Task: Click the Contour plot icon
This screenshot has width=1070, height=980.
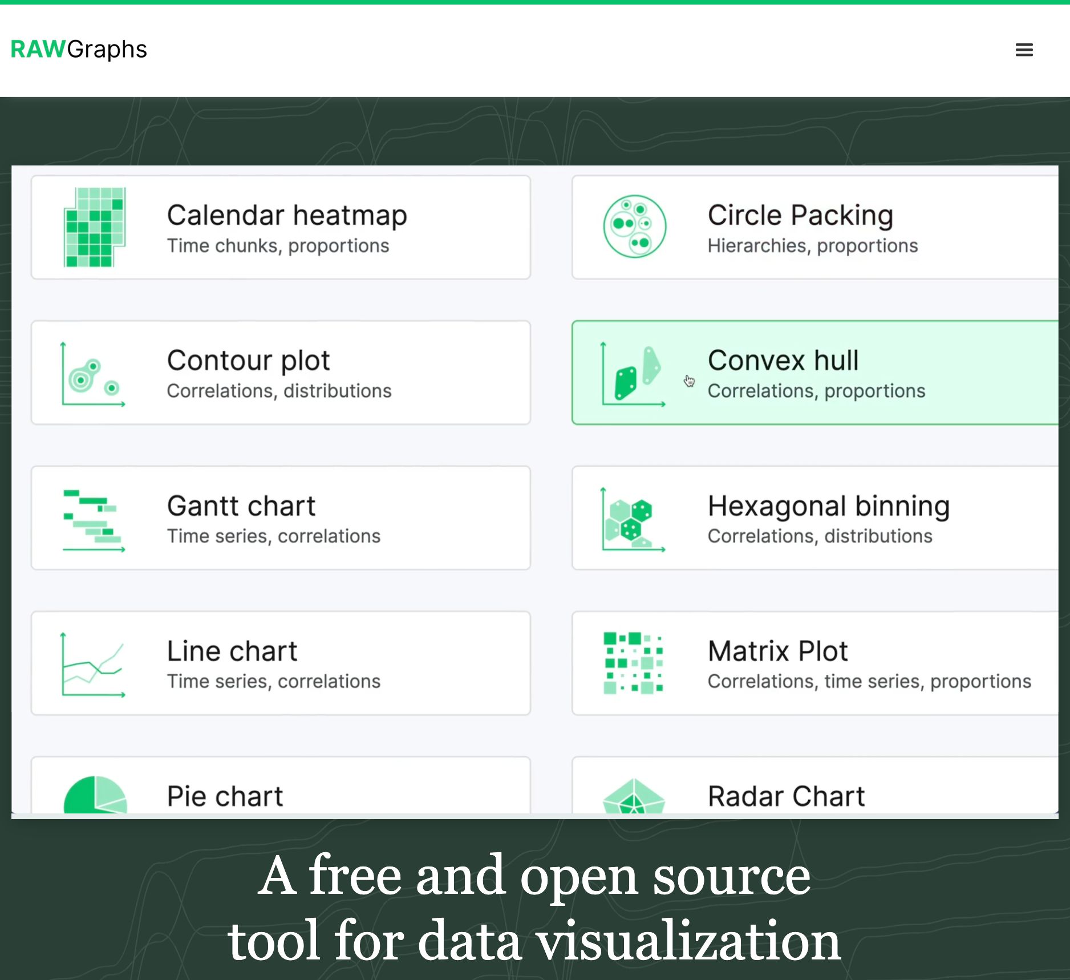Action: coord(93,374)
